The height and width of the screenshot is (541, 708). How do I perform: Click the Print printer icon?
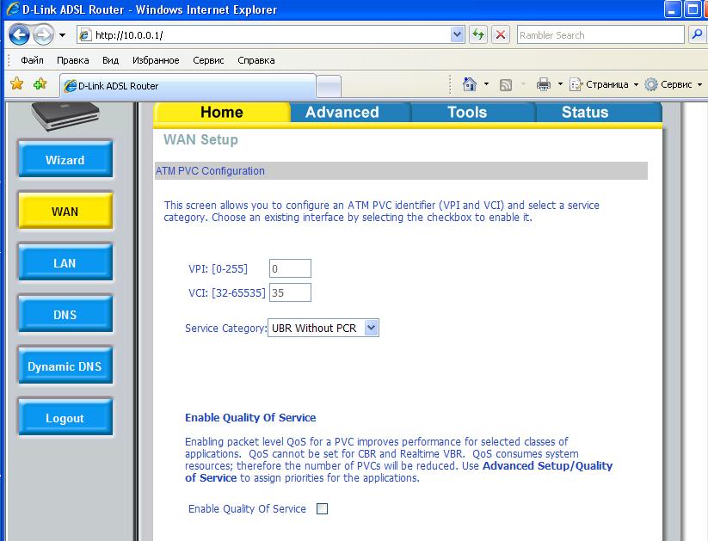[543, 84]
